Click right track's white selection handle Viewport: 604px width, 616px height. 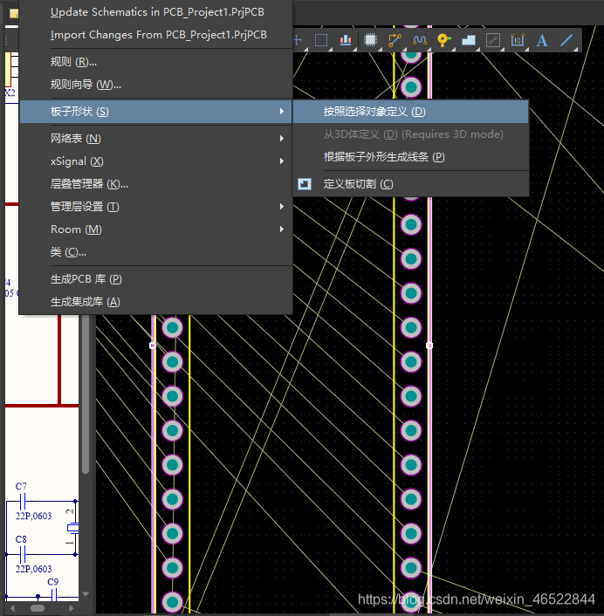pyautogui.click(x=429, y=346)
